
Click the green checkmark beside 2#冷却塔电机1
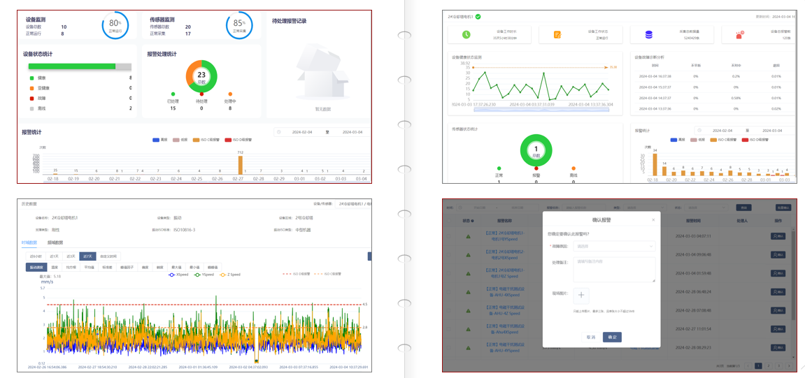click(x=478, y=16)
